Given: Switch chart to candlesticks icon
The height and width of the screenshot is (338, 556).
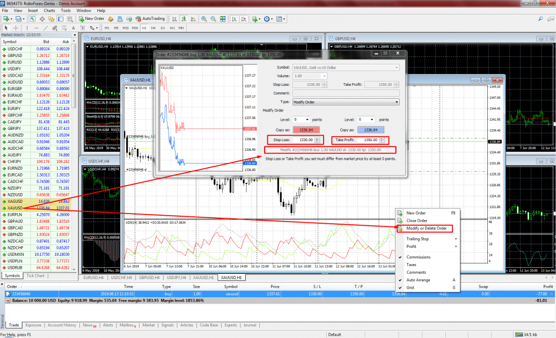Looking at the screenshot, I should pos(184,19).
